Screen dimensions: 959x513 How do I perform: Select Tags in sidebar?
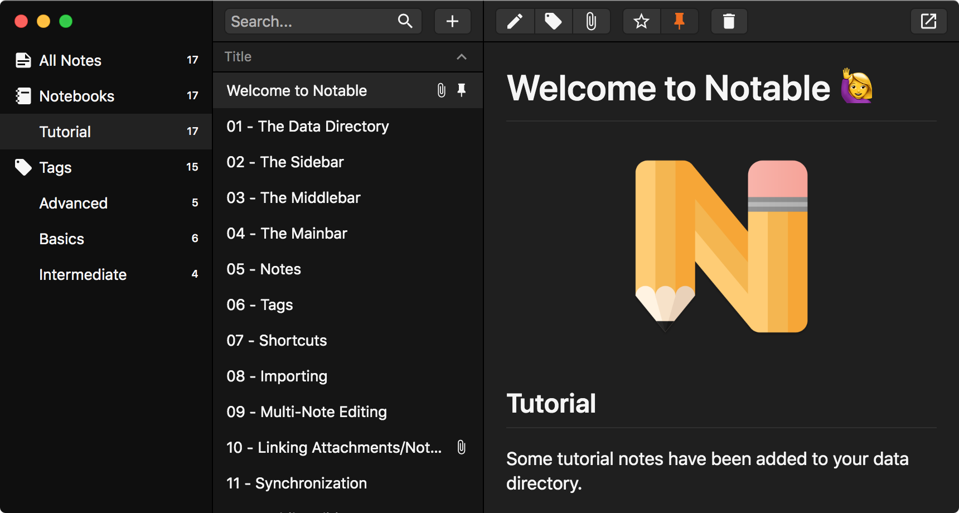[x=106, y=167]
